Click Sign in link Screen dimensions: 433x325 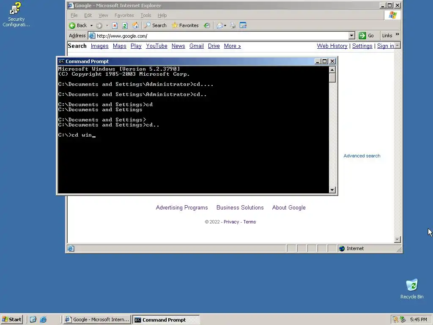point(386,46)
